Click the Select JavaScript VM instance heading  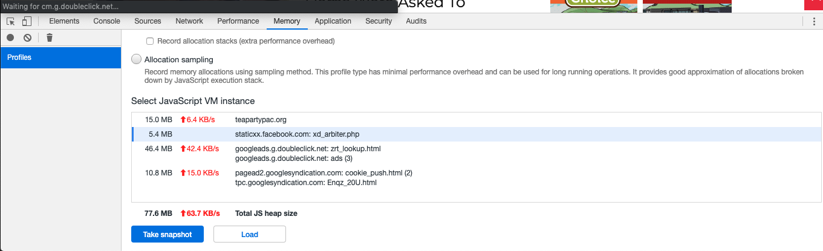193,101
